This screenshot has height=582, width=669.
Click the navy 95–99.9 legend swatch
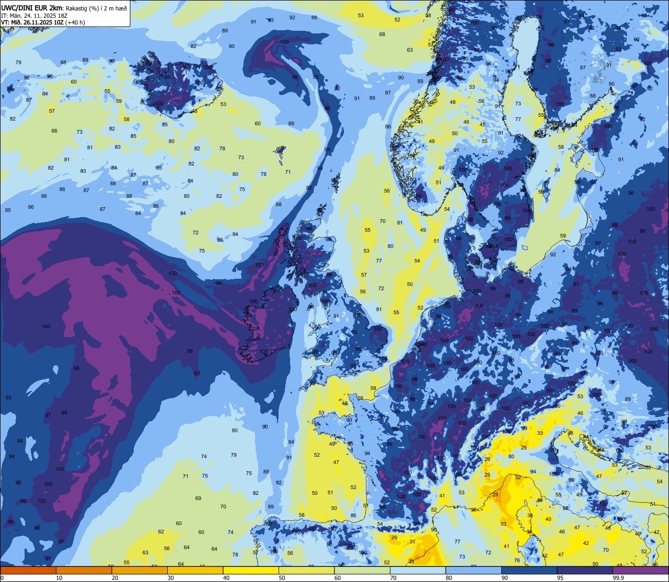pyautogui.click(x=585, y=571)
